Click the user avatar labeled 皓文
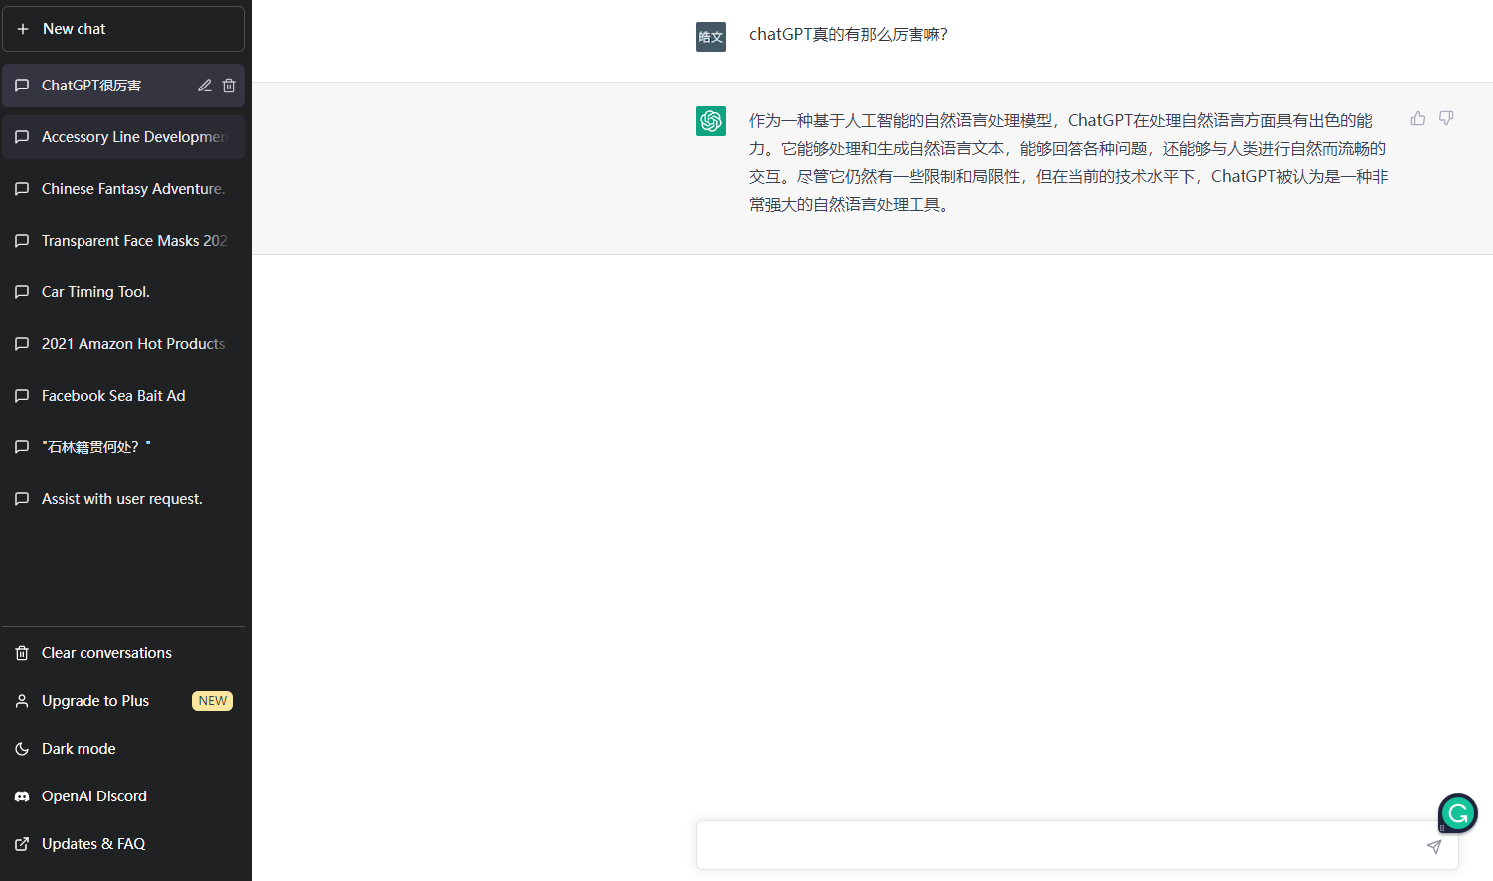This screenshot has height=881, width=1493. tap(711, 37)
